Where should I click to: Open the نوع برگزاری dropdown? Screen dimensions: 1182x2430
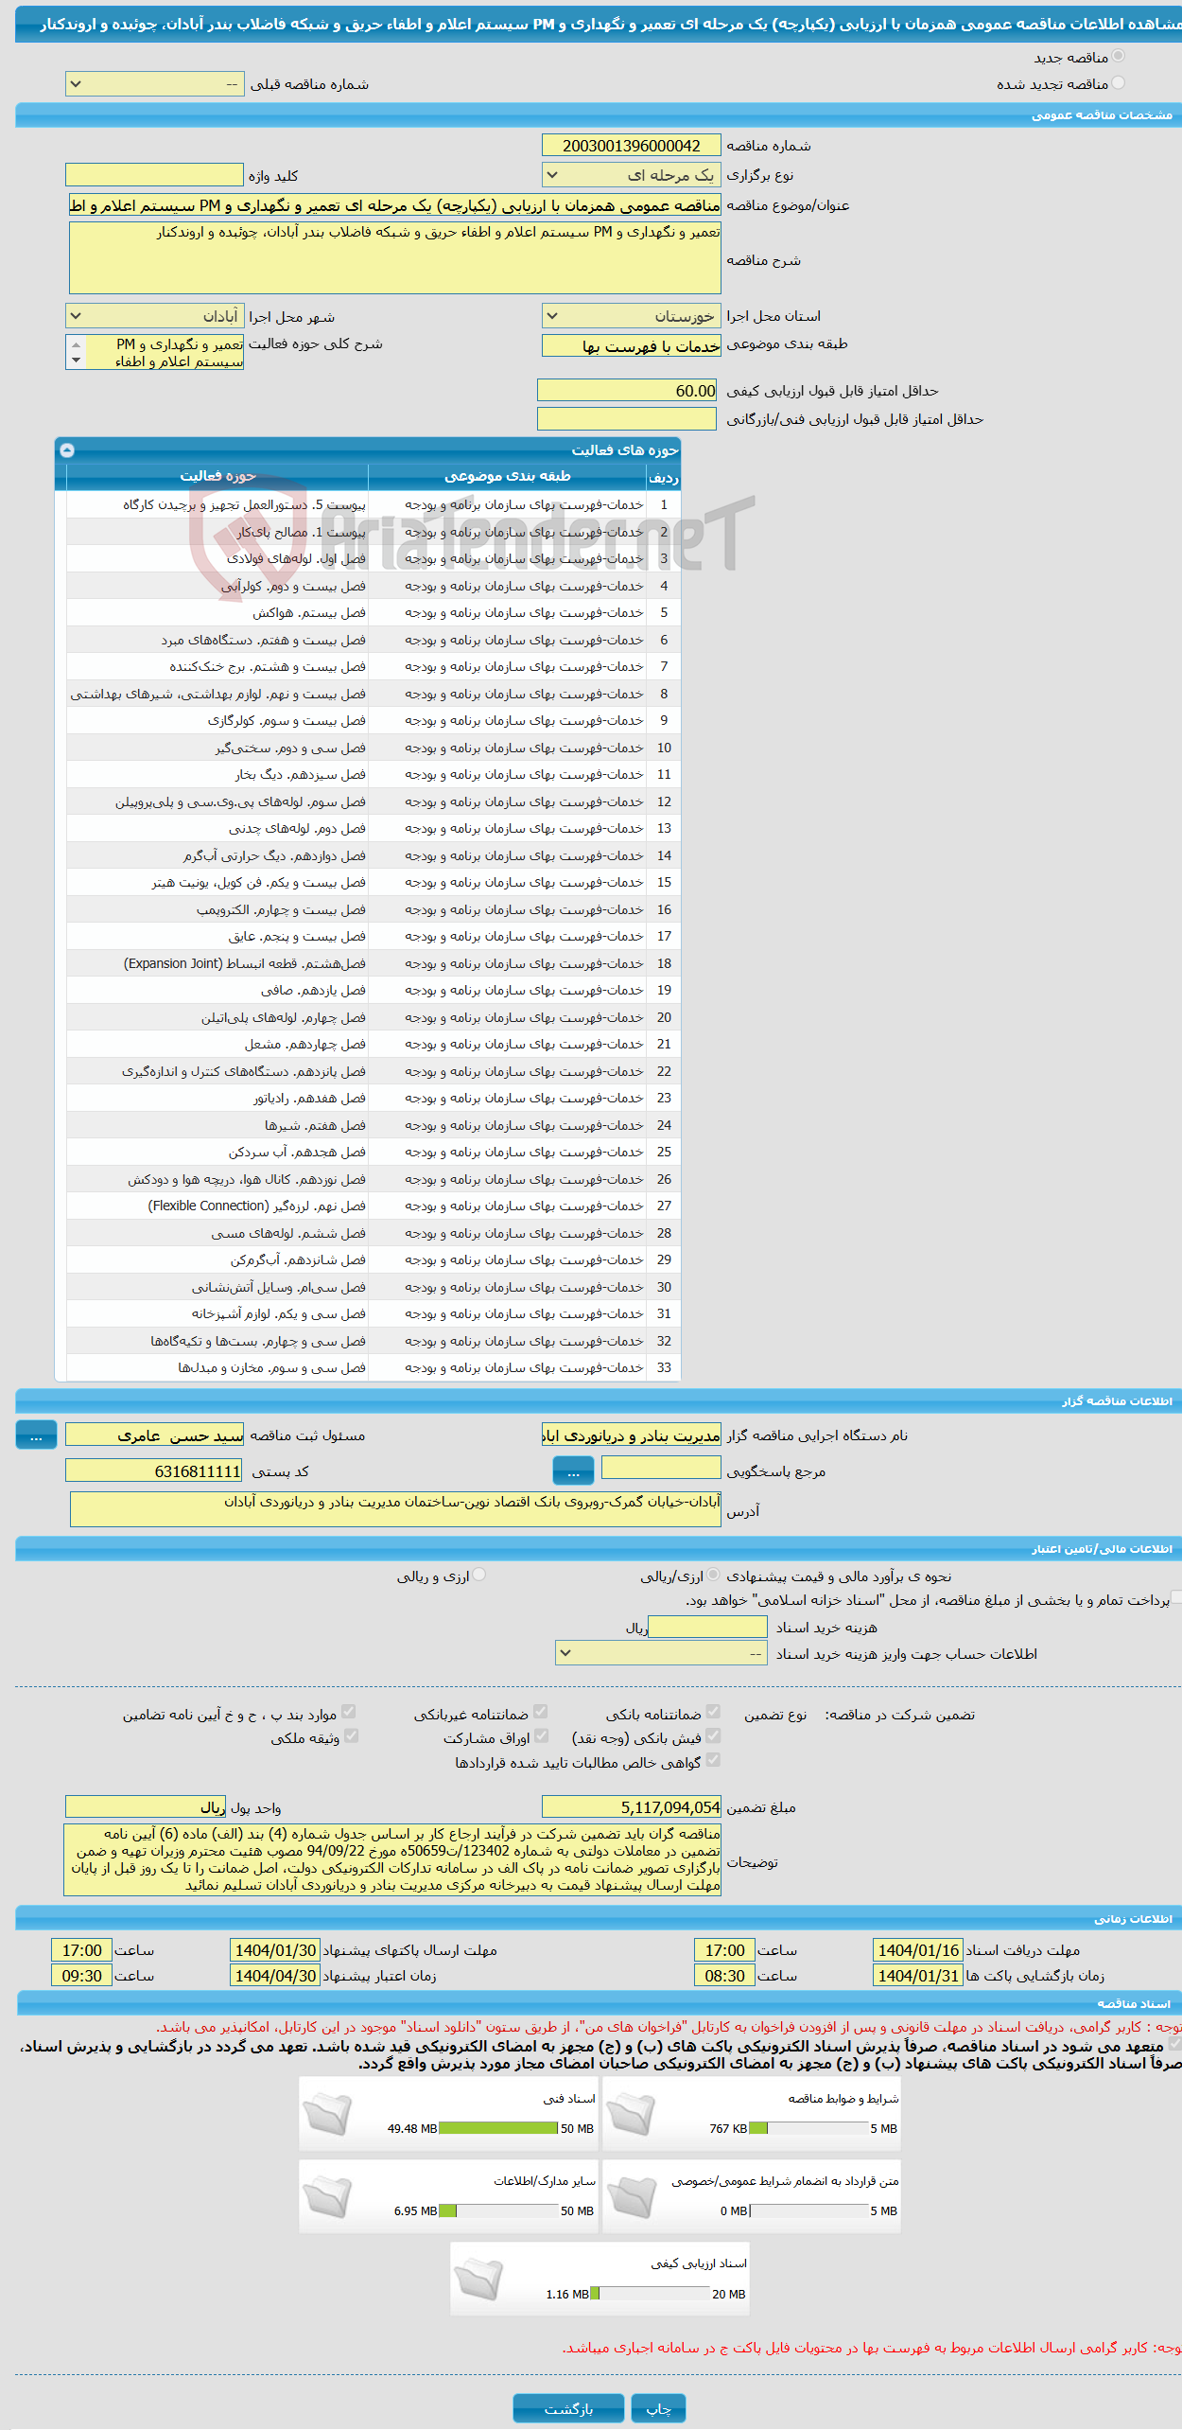[x=632, y=175]
